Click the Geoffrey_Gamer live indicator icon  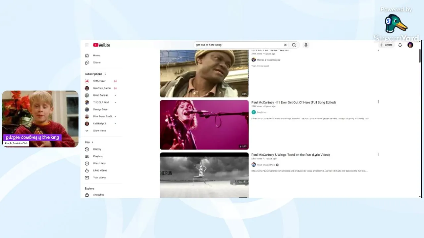[x=115, y=88]
